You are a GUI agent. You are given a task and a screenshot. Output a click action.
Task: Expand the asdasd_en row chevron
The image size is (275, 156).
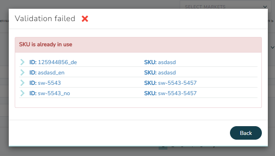22,72
